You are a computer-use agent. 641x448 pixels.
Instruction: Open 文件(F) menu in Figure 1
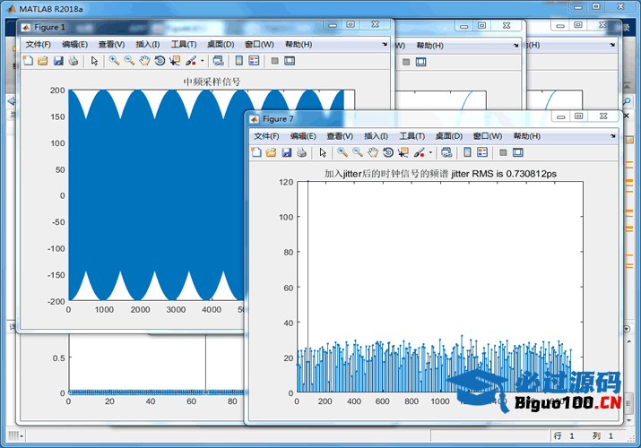point(39,45)
